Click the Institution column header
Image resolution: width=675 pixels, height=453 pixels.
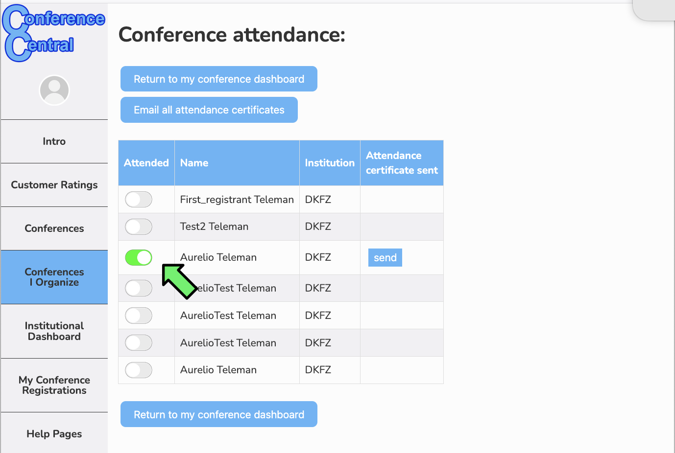330,163
